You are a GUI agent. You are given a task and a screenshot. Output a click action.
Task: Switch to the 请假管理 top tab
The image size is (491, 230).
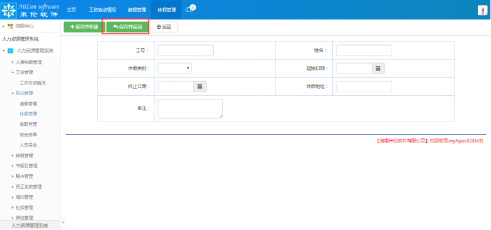coord(137,10)
